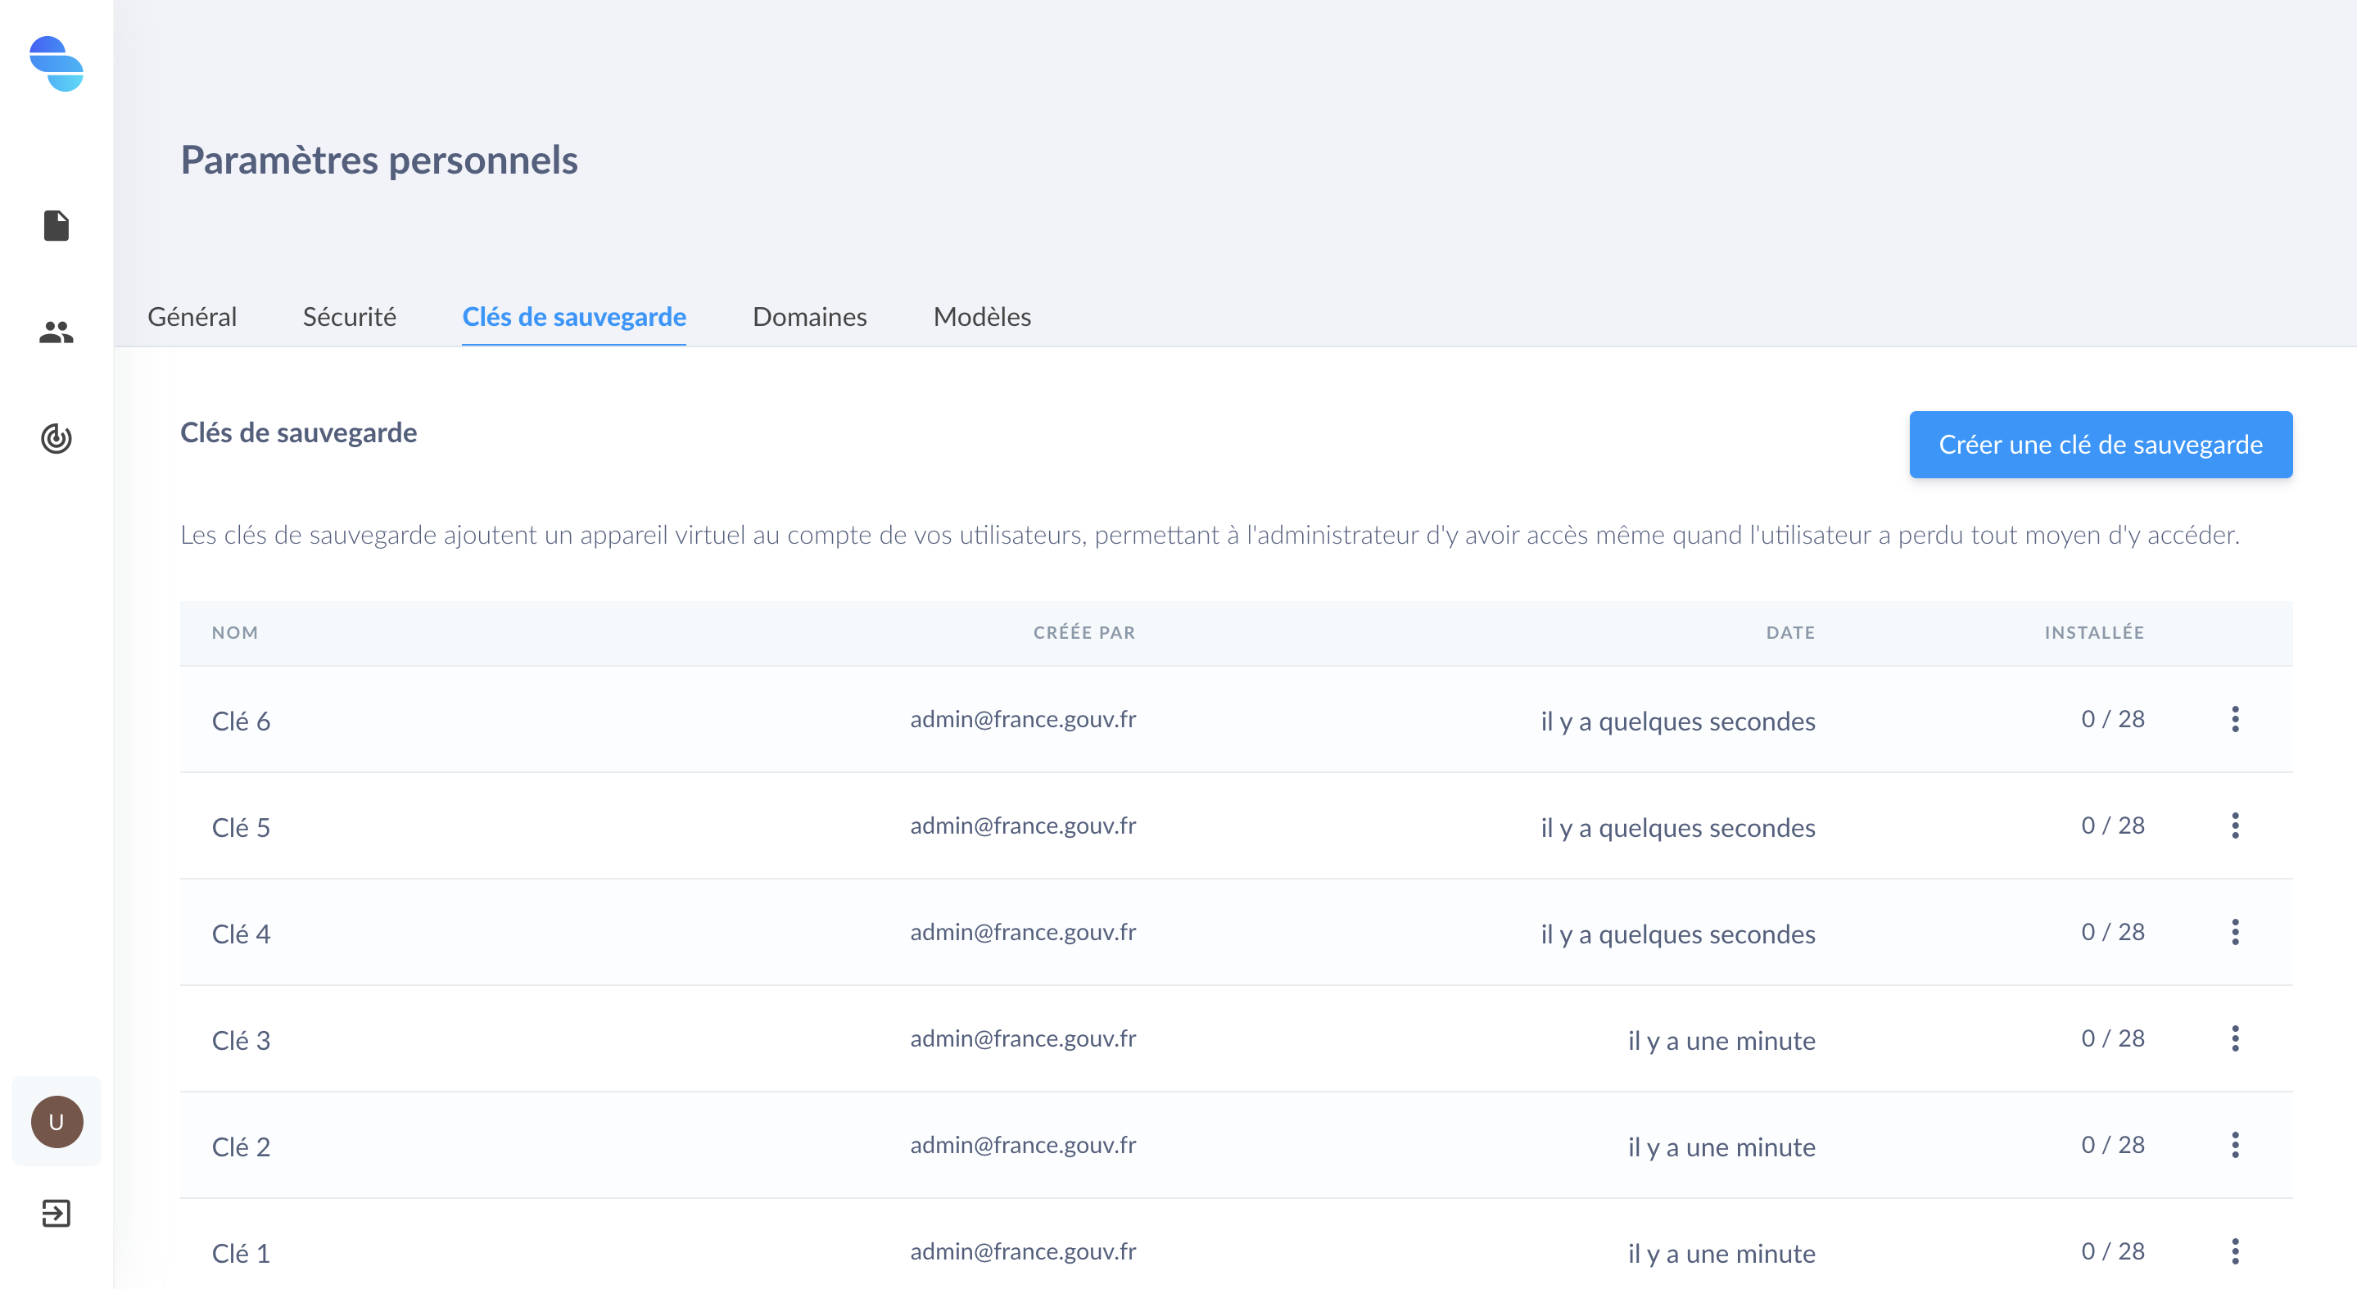
Task: Click the 0 / 28 count for Clé 6
Action: [2113, 719]
